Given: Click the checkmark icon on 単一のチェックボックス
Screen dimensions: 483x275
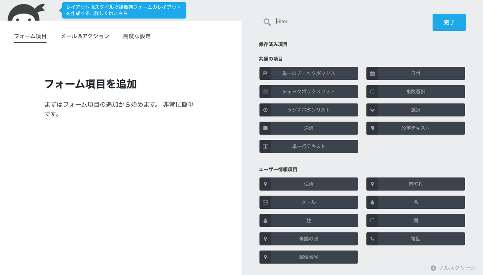Looking at the screenshot, I should click(x=265, y=73).
